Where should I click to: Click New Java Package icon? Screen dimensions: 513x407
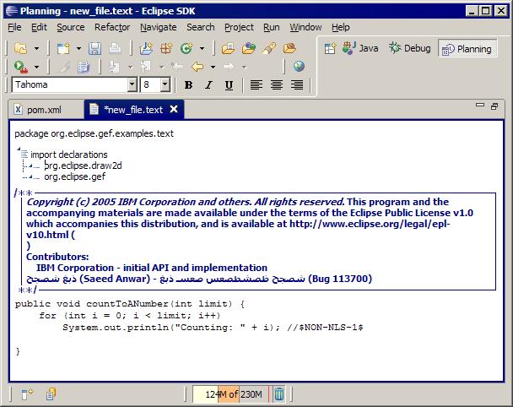pyautogui.click(x=166, y=48)
